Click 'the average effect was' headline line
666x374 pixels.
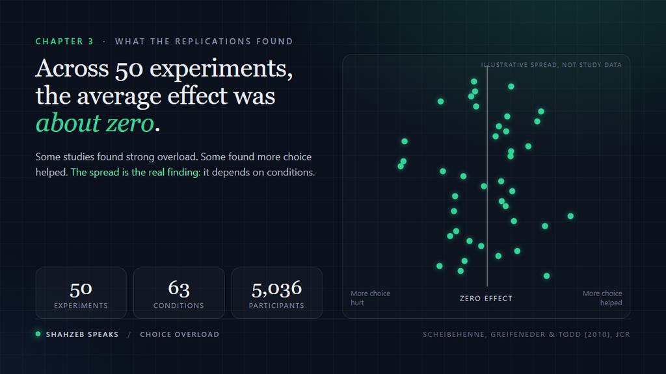[x=155, y=96]
